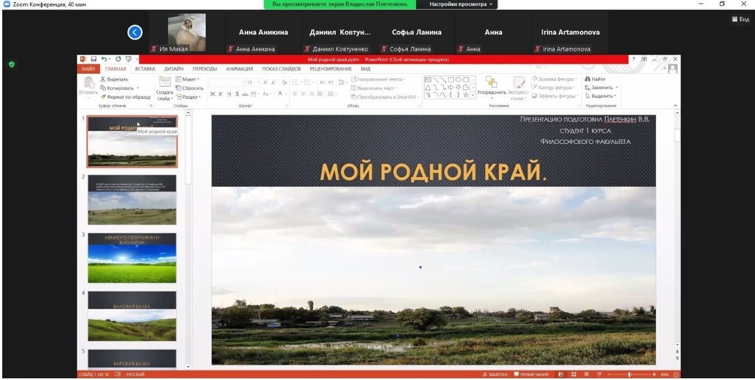Collapse the ribbon with the caret arrow
Image resolution: width=755 pixels, height=380 pixels.
pyautogui.click(x=676, y=105)
